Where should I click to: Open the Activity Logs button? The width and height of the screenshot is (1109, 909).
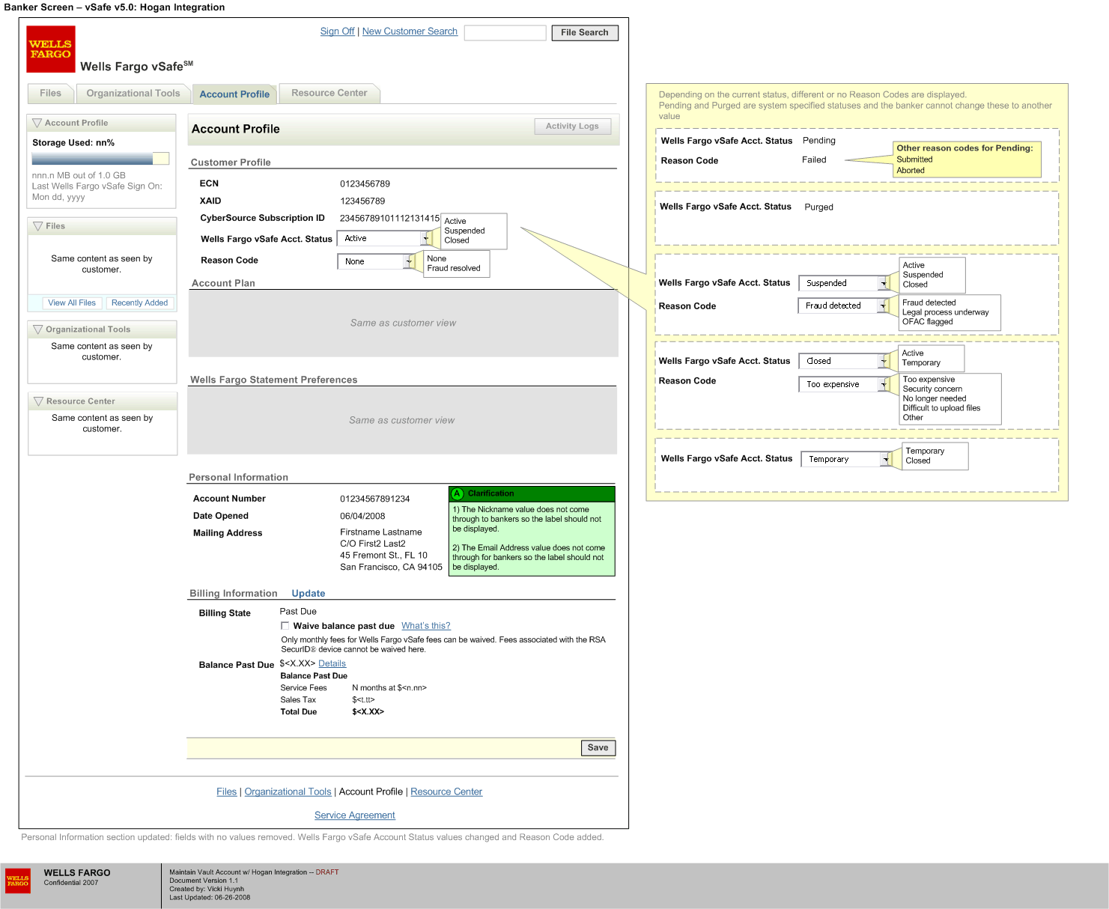coord(573,127)
